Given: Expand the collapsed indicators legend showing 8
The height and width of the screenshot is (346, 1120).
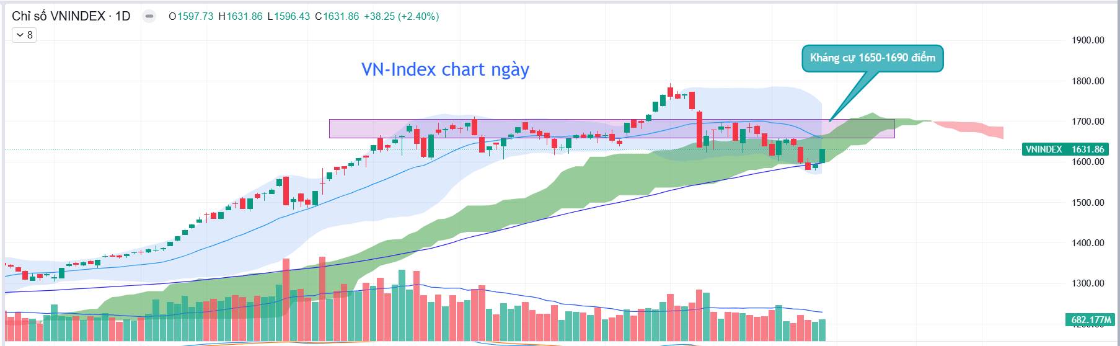Looking at the screenshot, I should coord(24,35).
